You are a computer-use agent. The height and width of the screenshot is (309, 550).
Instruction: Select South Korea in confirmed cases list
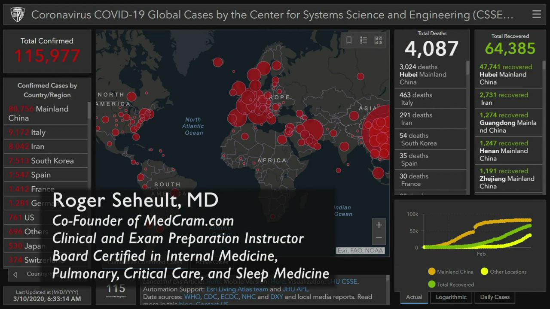click(52, 161)
